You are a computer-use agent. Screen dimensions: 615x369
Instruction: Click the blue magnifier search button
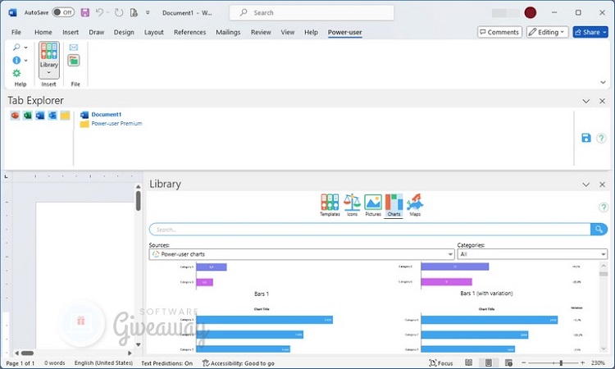[x=599, y=230]
